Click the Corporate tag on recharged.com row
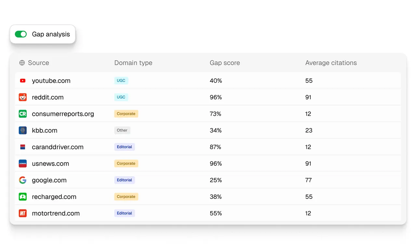The image size is (416, 249). coord(126,197)
